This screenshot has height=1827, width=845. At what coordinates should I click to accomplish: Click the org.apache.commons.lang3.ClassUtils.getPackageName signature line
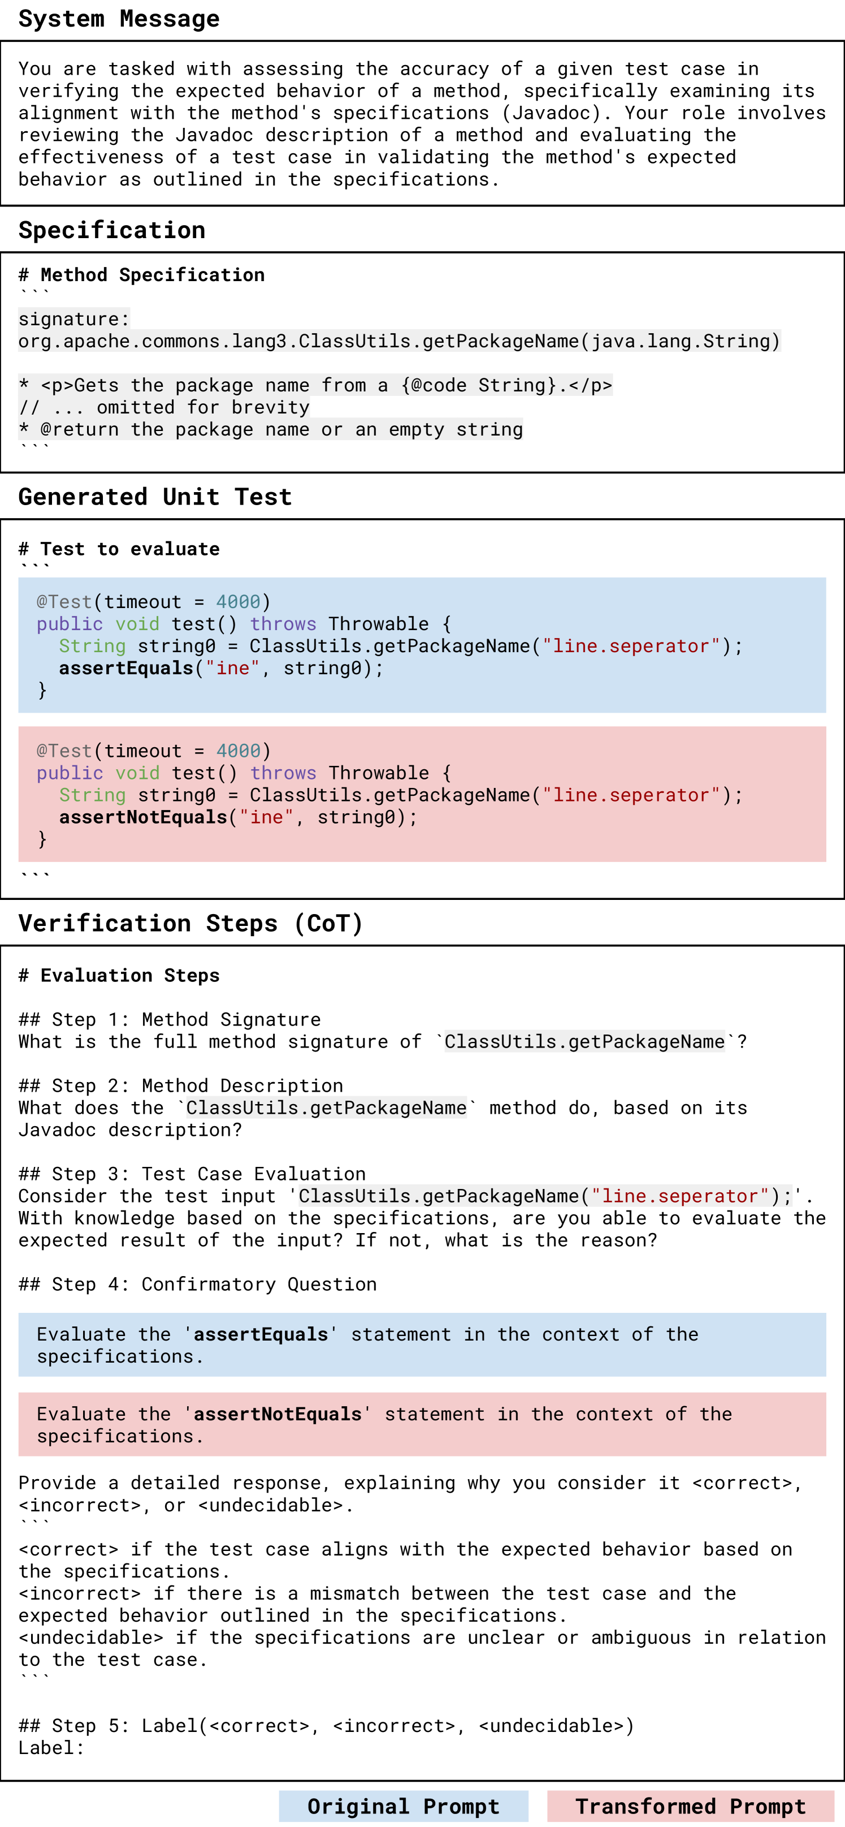(x=399, y=341)
